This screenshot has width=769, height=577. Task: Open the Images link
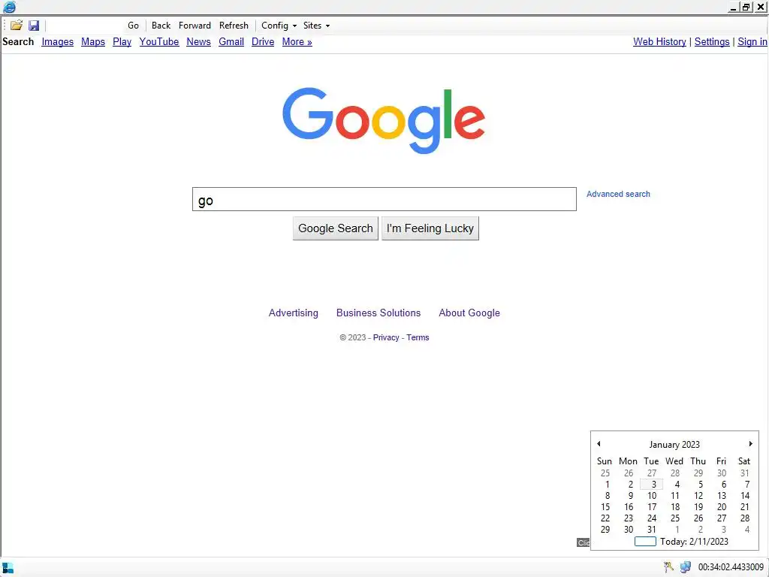point(57,42)
